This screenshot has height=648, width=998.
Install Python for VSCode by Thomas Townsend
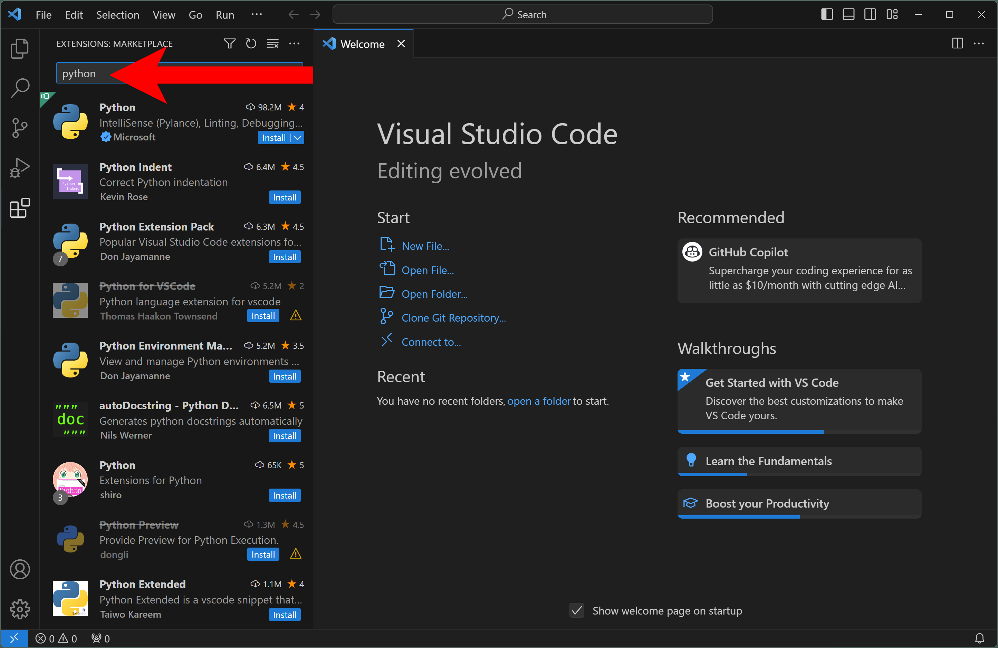pyautogui.click(x=263, y=315)
